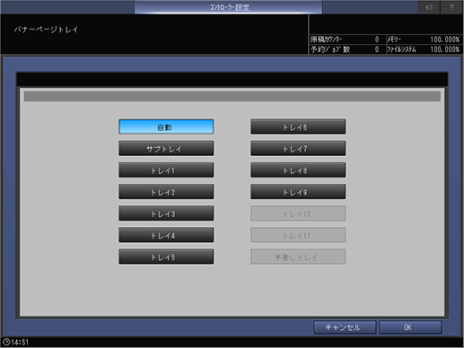Click the 手差しトレイ button
The image size is (464, 348).
pos(298,257)
